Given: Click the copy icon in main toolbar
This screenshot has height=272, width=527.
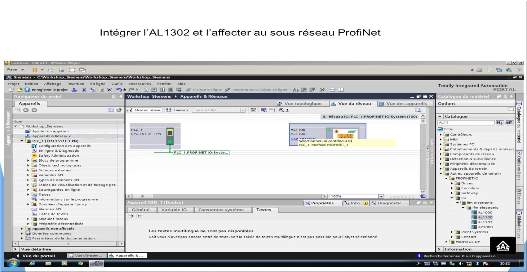Looking at the screenshot, I should 92,90.
